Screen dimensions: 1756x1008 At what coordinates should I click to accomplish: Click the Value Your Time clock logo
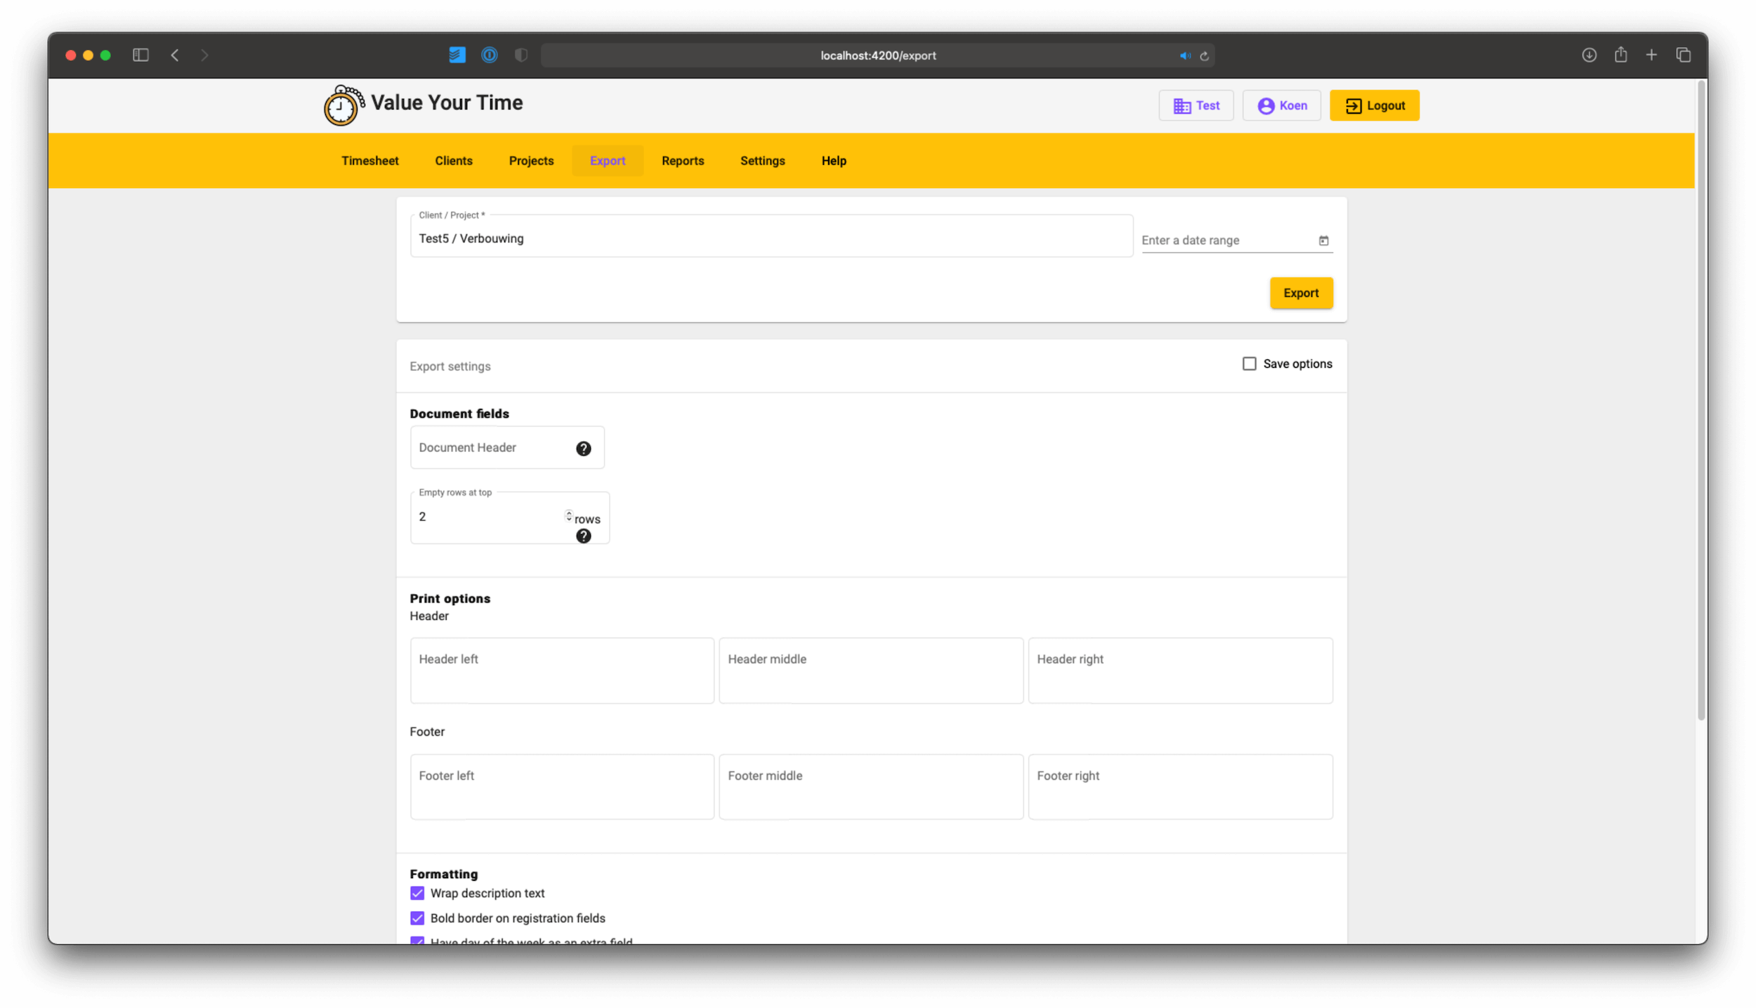[342, 105]
